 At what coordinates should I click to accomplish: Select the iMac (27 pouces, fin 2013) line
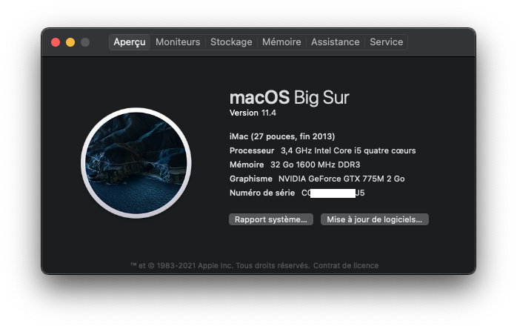pos(282,136)
